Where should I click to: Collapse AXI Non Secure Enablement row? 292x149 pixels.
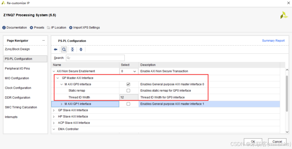[x=54, y=71]
